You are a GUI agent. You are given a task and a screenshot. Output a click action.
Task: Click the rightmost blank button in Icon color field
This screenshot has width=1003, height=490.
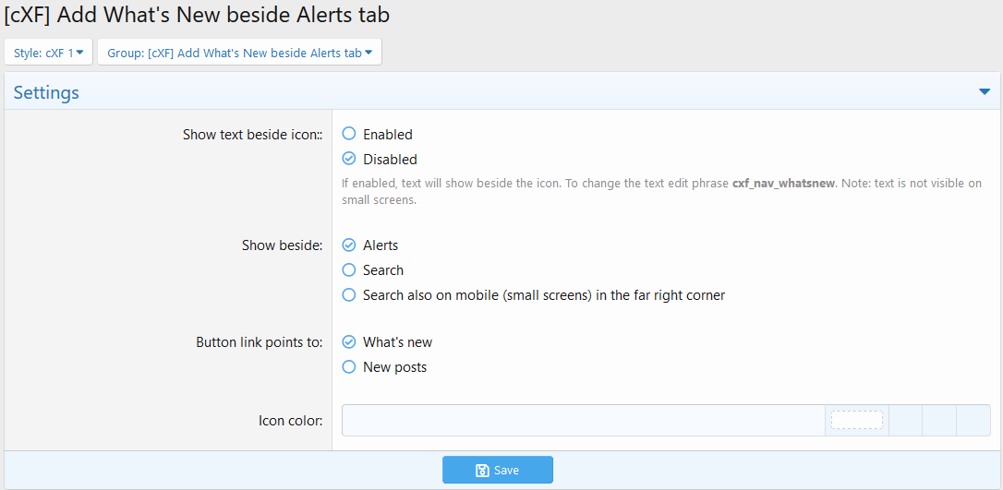(x=973, y=421)
